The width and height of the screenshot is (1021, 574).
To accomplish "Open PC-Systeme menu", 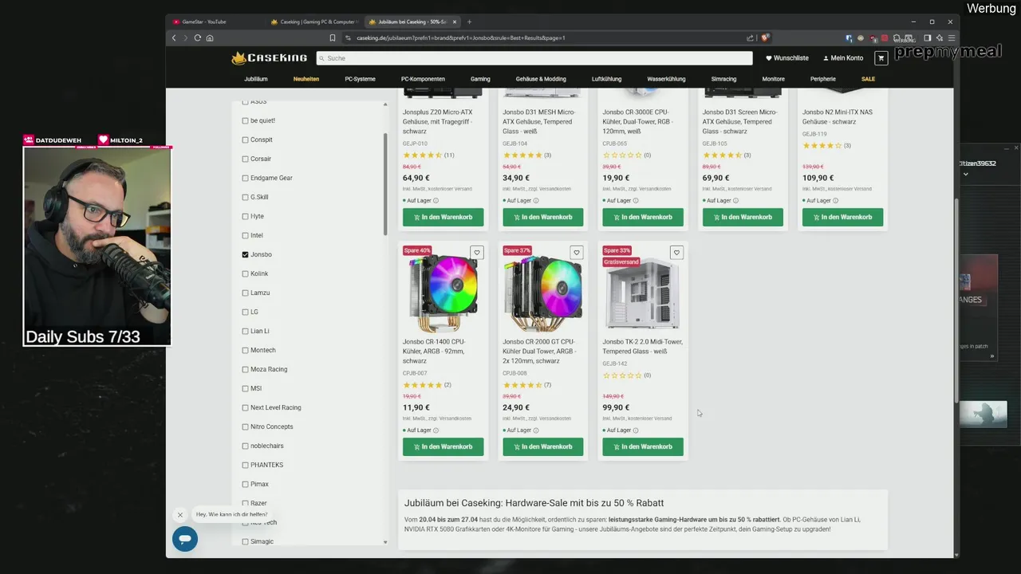I will tap(360, 79).
